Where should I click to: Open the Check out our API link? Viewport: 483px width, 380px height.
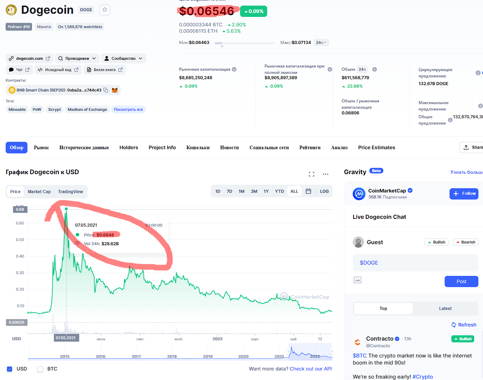pyautogui.click(x=310, y=369)
